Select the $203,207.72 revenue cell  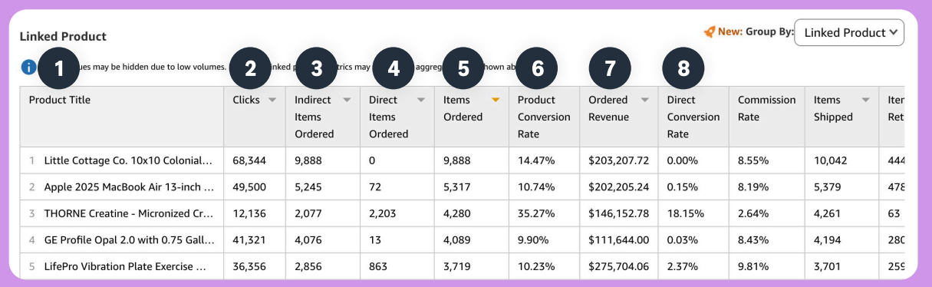pyautogui.click(x=618, y=160)
